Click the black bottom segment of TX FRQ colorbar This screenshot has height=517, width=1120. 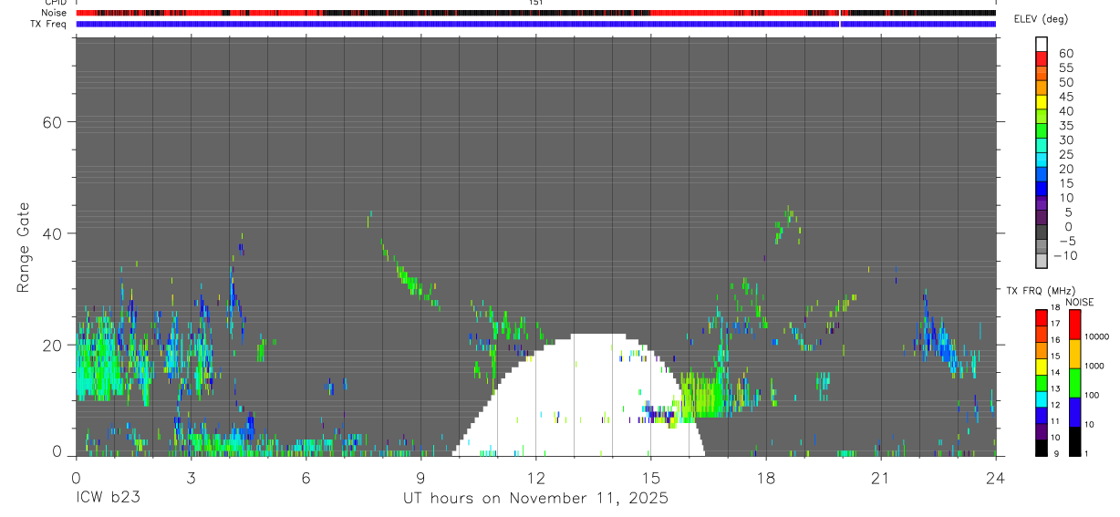point(1041,448)
